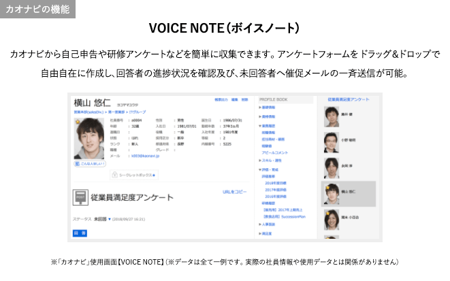
Task: Select 前職情報 under 業務履歴
Action: 268,133
